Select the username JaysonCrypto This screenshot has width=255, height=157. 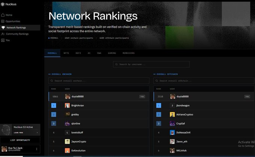(79, 141)
